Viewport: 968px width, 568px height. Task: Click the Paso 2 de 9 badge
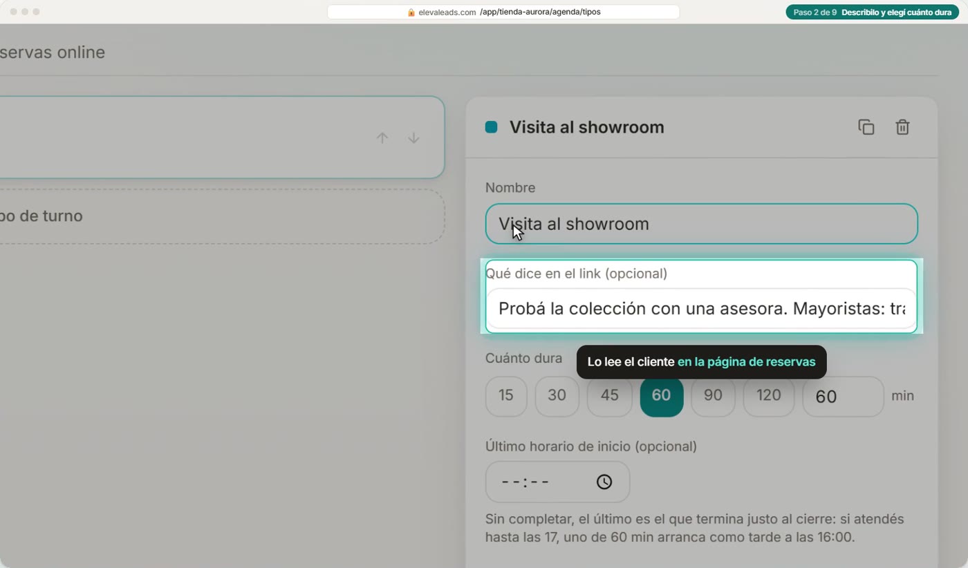click(x=873, y=12)
